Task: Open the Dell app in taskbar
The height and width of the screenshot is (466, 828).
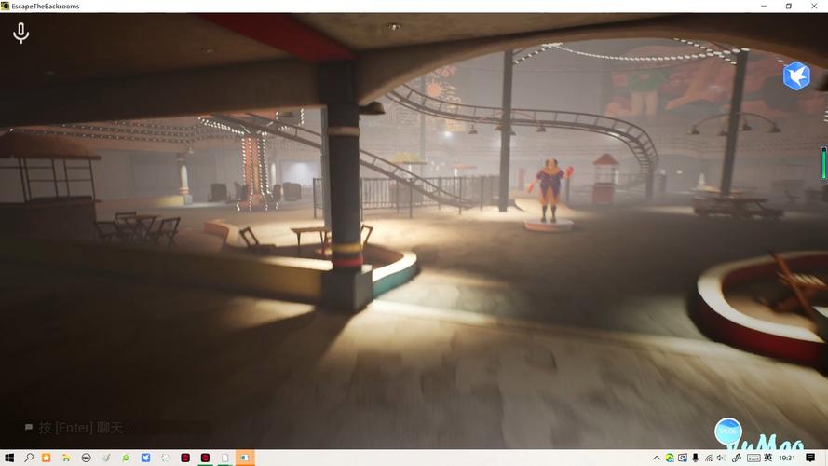Action: tap(86, 458)
